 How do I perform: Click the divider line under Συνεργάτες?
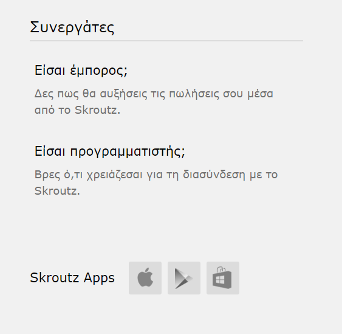[x=166, y=41]
